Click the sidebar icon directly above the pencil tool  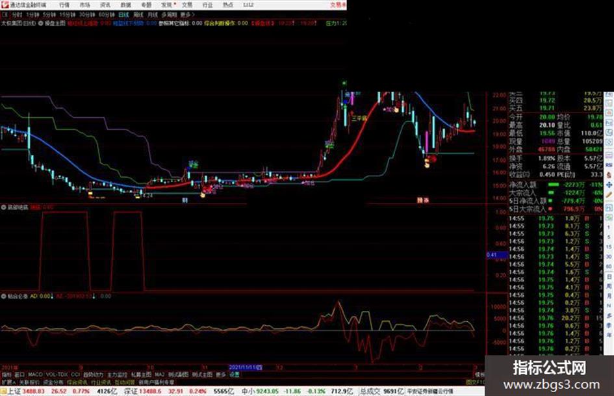[x=609, y=185]
